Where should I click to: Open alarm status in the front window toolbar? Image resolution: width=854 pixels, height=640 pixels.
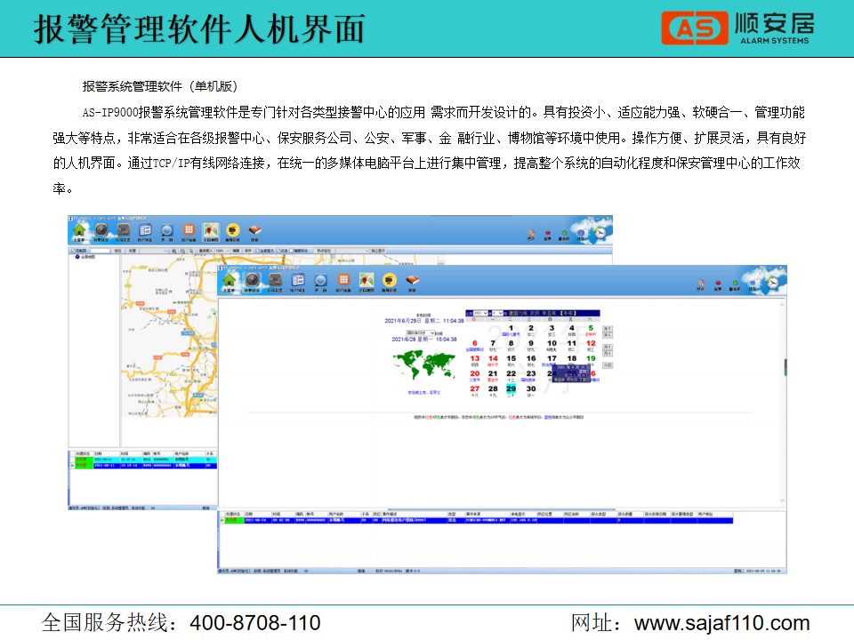253,282
